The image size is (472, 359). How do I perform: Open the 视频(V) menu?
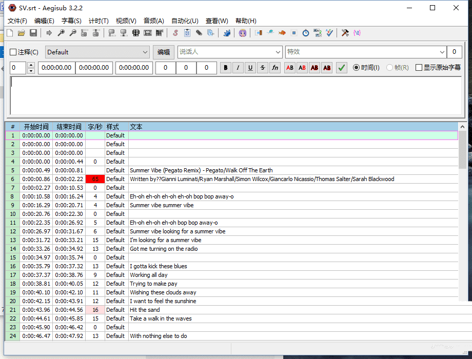[x=126, y=21]
